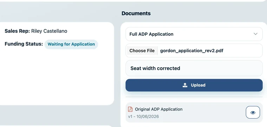Click the Waiting for Application status badge
This screenshot has height=127, width=267.
click(x=71, y=44)
